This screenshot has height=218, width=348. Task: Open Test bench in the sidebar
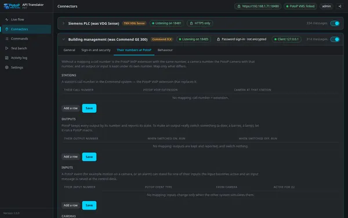tap(26, 48)
